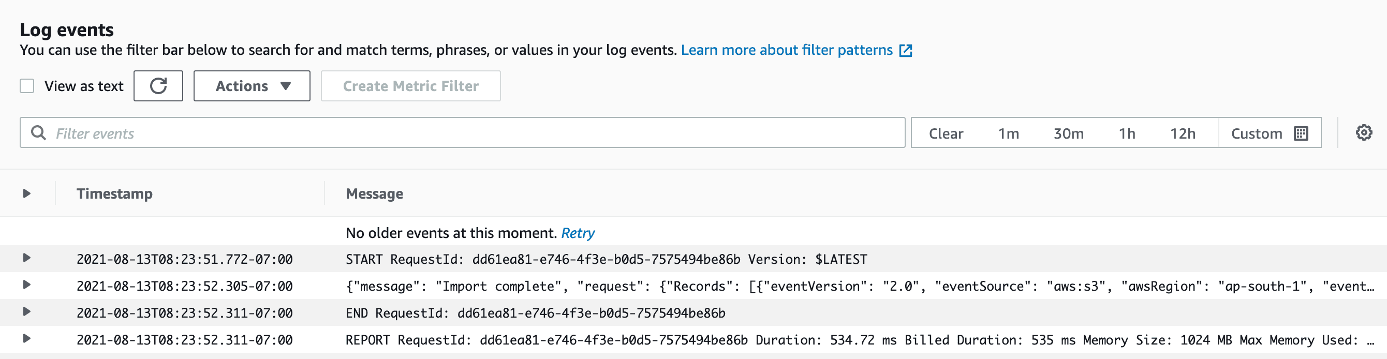The image size is (1387, 359).
Task: Switch to the 12h time range
Action: coord(1183,133)
